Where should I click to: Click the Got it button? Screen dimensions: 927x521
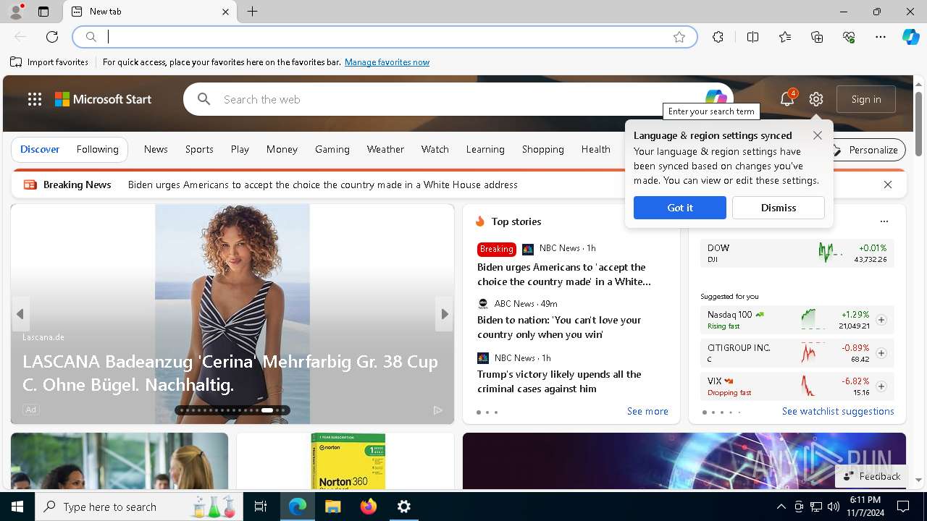(x=680, y=208)
